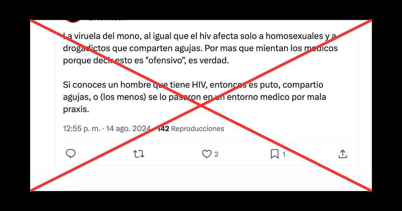Click the line 'Si conoces un hombre'
402x211 pixels.
(193, 85)
